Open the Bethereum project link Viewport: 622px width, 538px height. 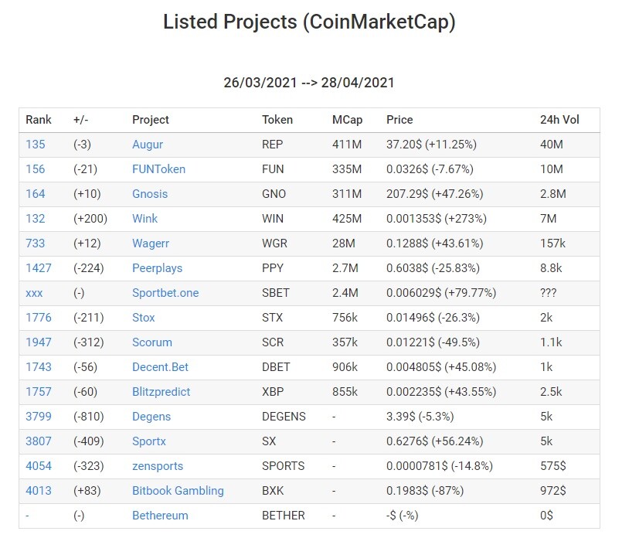tap(160, 516)
